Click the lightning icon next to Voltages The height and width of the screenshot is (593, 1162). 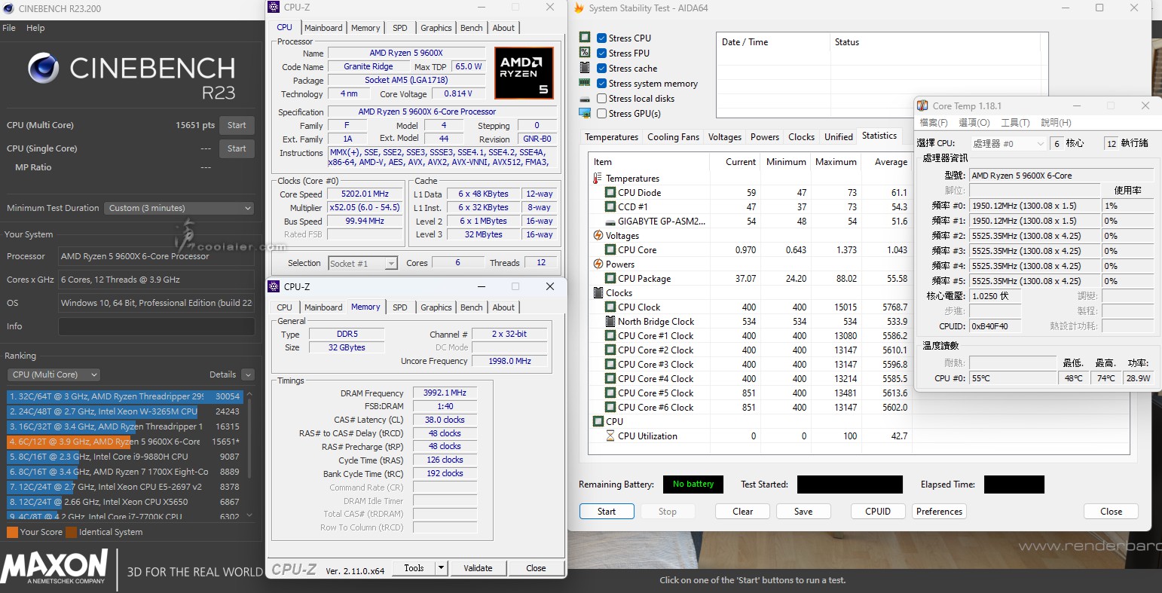coord(599,236)
